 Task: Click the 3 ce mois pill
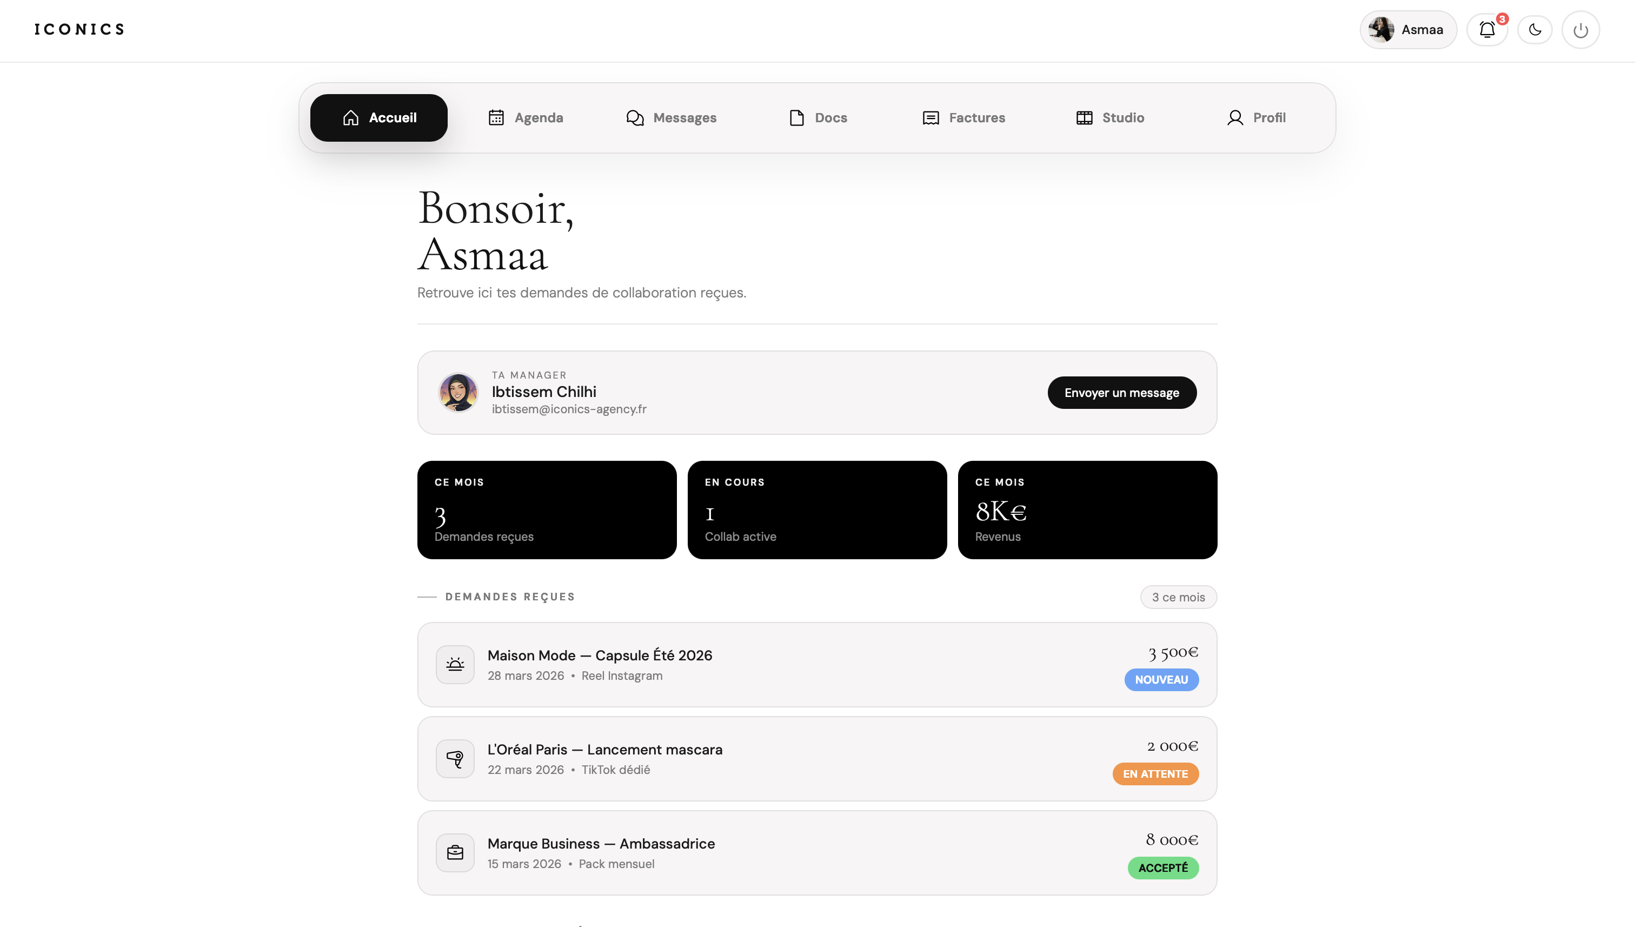click(1178, 597)
